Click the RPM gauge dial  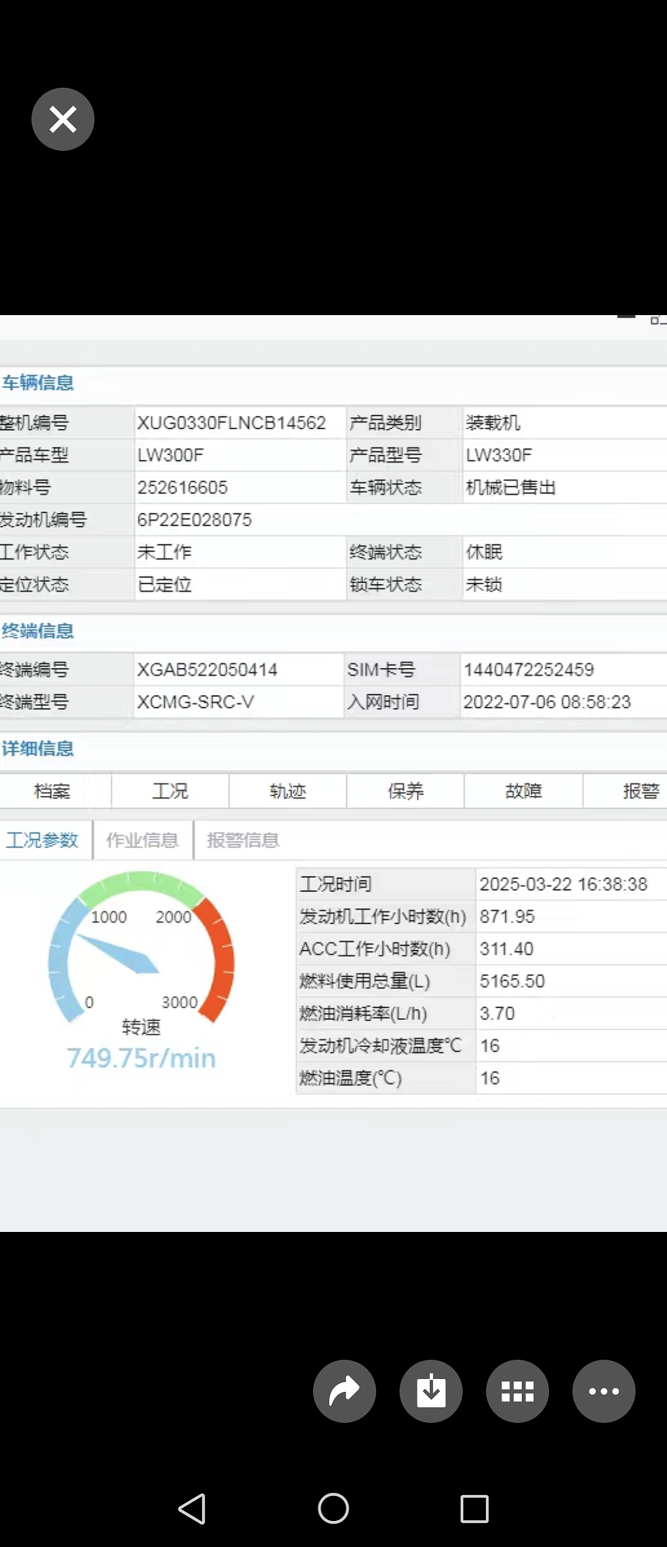[x=141, y=946]
